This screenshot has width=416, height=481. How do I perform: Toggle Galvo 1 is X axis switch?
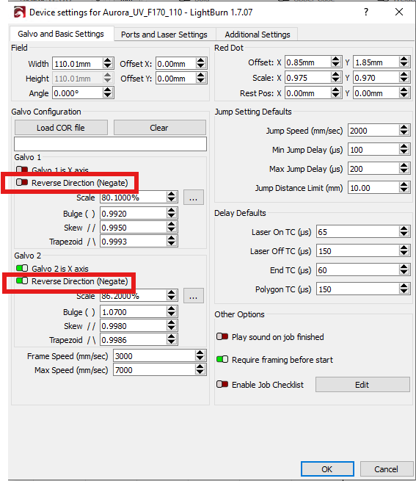click(22, 170)
